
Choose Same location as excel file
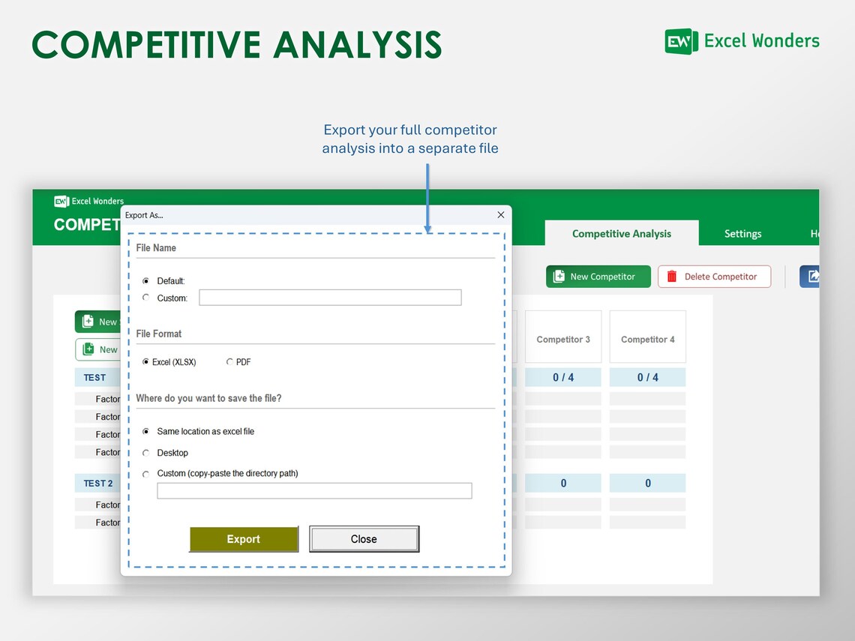146,431
